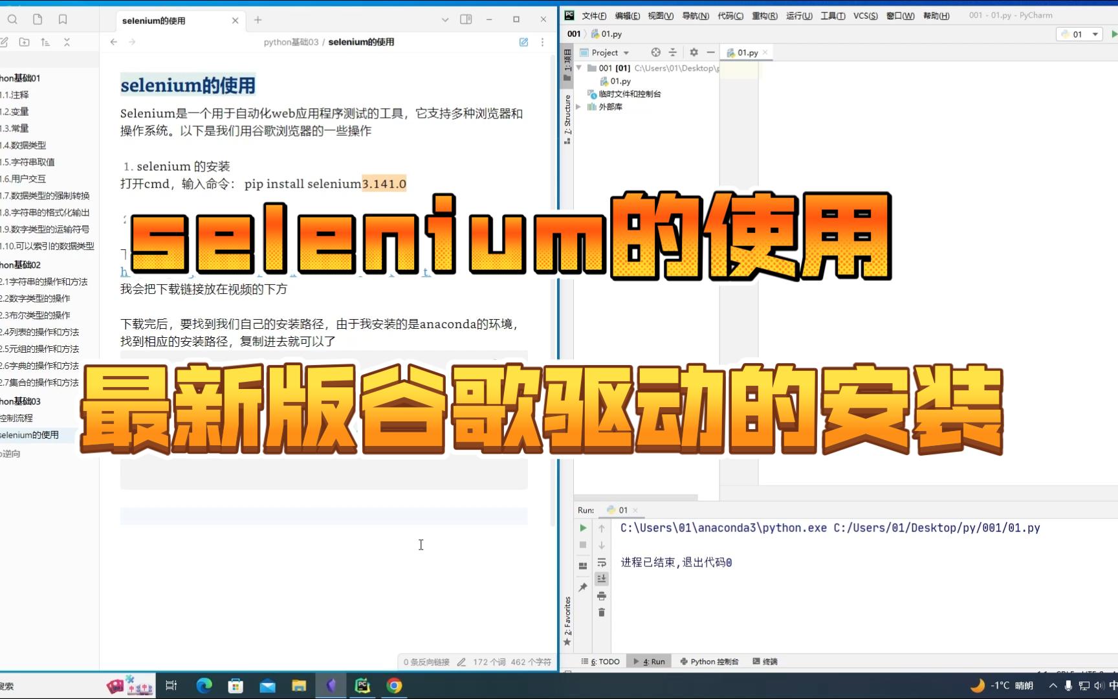Open Project panel settings gear
Screen dimensions: 1118x699
pos(694,52)
